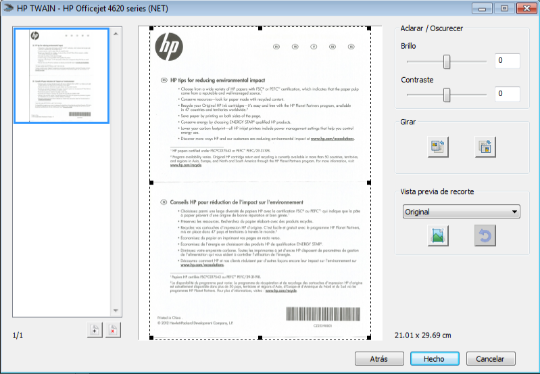Screen dimensions: 540x374
Task: Click the Brillo label
Action: click(408, 46)
